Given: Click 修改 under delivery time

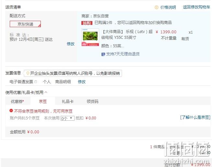Looking at the screenshot, I should click(71, 44).
